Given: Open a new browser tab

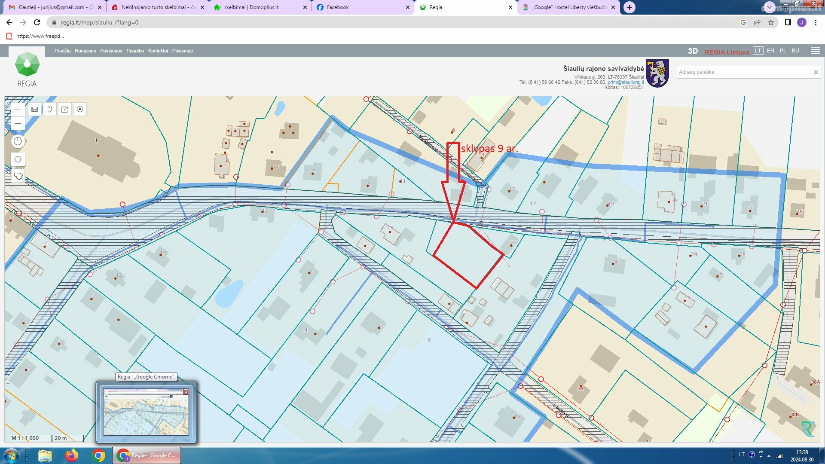Looking at the screenshot, I should coord(629,7).
